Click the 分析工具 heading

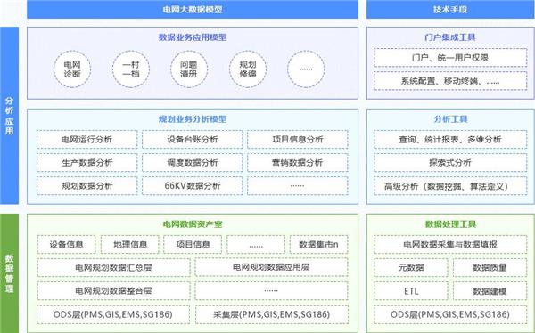450,119
